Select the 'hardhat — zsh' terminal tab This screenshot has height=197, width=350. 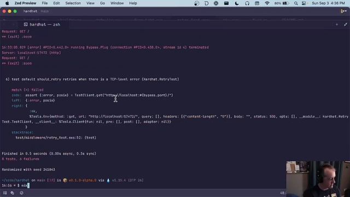[42, 25]
